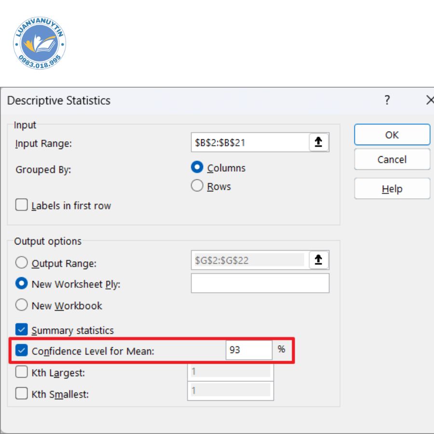The image size is (434, 434).
Task: Toggle the Confidence Level for Mean checkbox
Action: (x=22, y=351)
